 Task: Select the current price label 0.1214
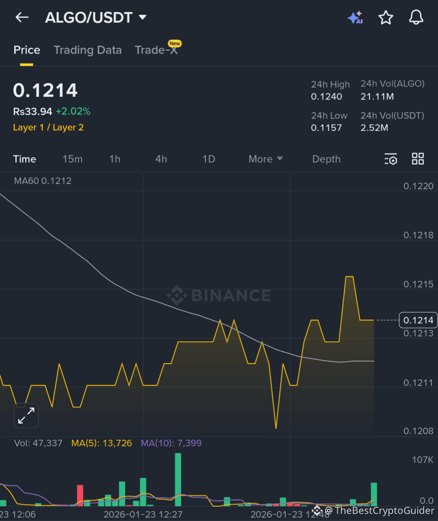coord(418,320)
